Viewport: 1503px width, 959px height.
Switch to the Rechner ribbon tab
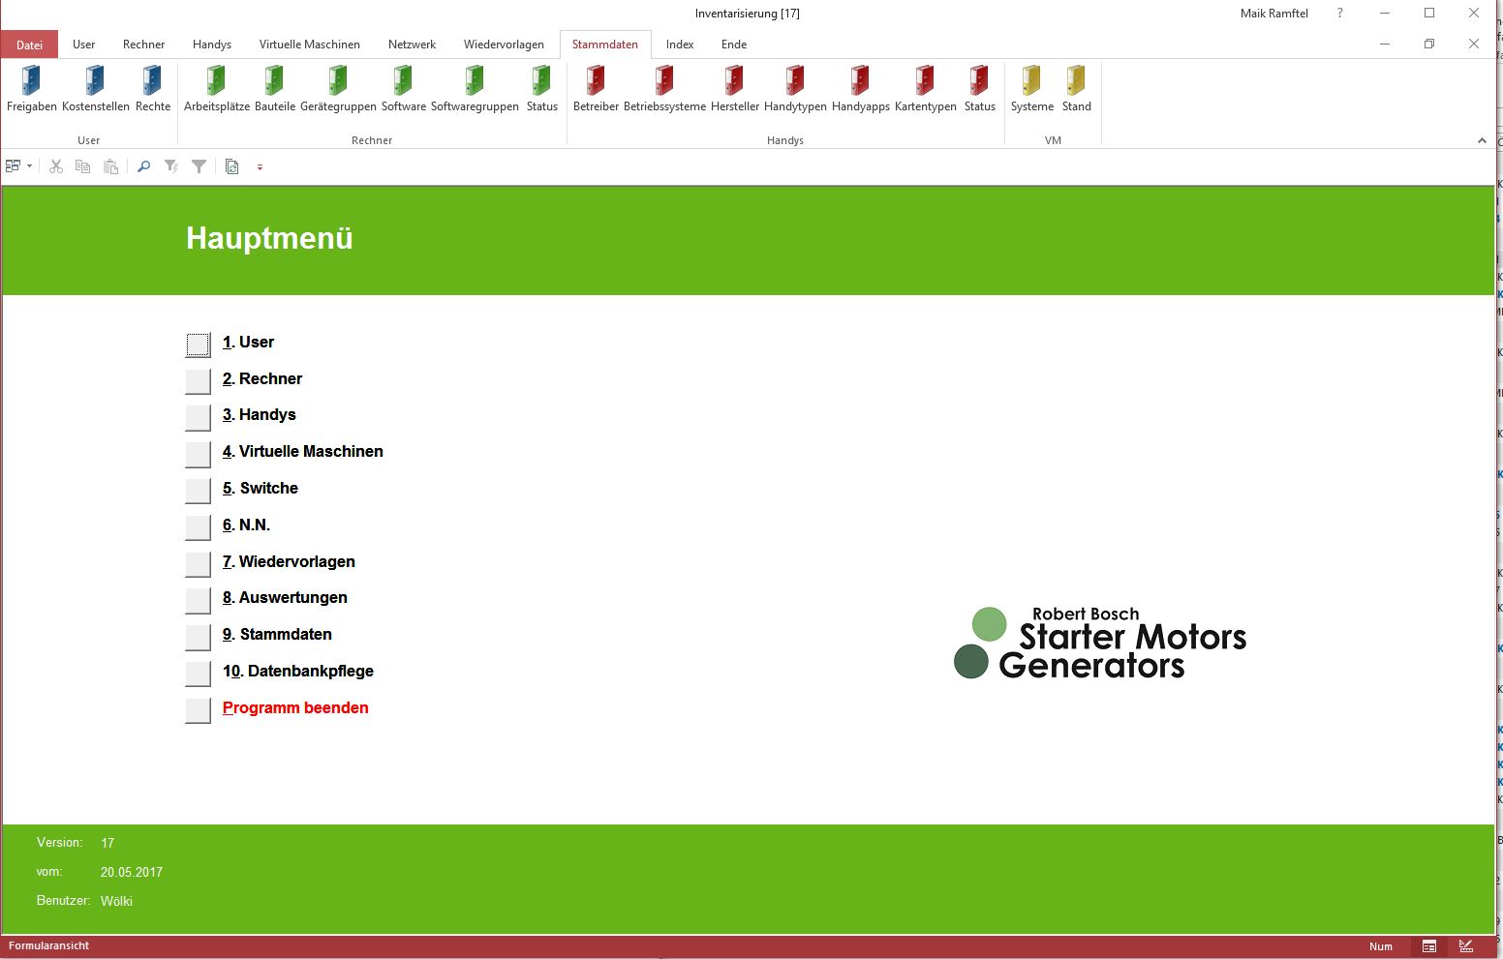tap(143, 45)
